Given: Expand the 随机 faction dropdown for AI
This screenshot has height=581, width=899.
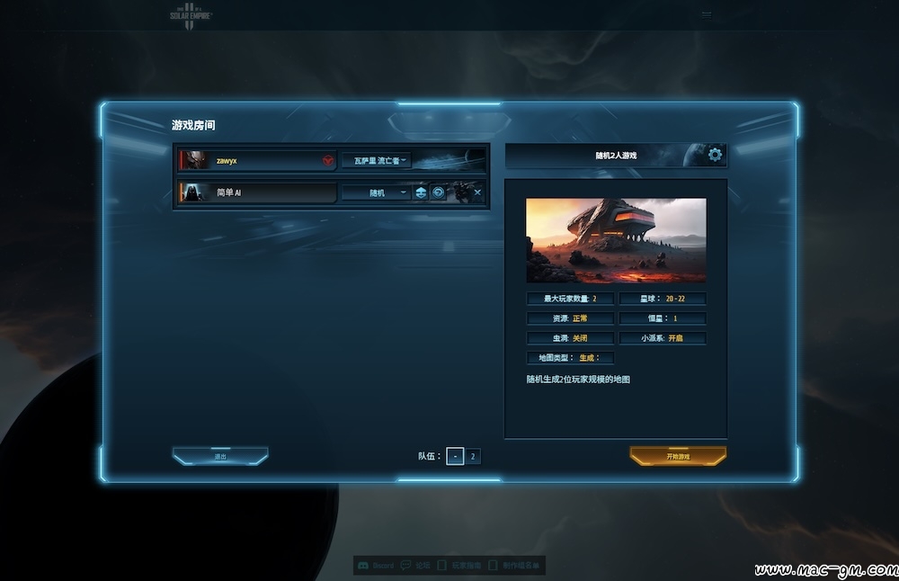Looking at the screenshot, I should click(377, 192).
